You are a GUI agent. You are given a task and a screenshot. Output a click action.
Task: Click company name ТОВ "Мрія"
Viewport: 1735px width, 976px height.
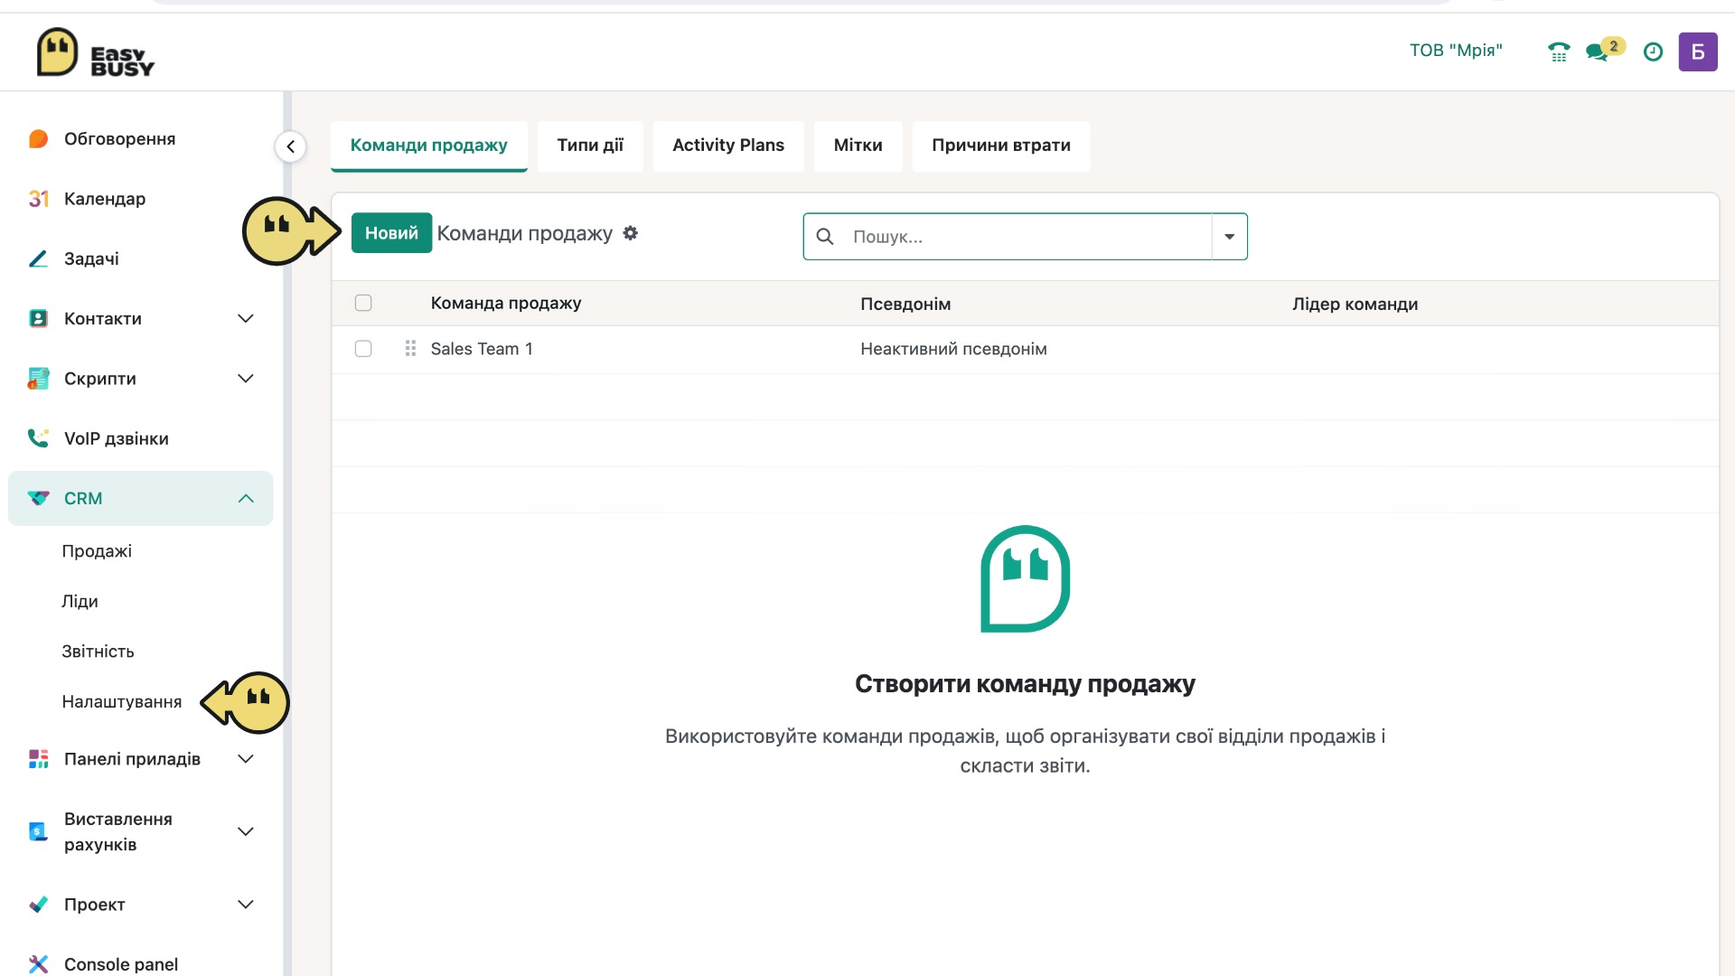1456,51
